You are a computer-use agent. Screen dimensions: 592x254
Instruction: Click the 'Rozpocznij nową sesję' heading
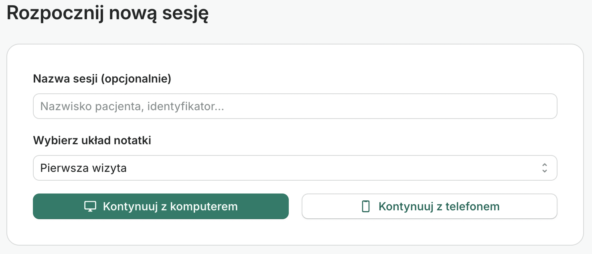click(x=107, y=12)
